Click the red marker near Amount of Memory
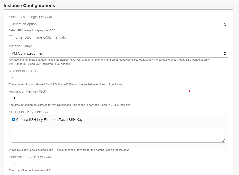The width and height of the screenshot is (239, 175). [x=189, y=91]
